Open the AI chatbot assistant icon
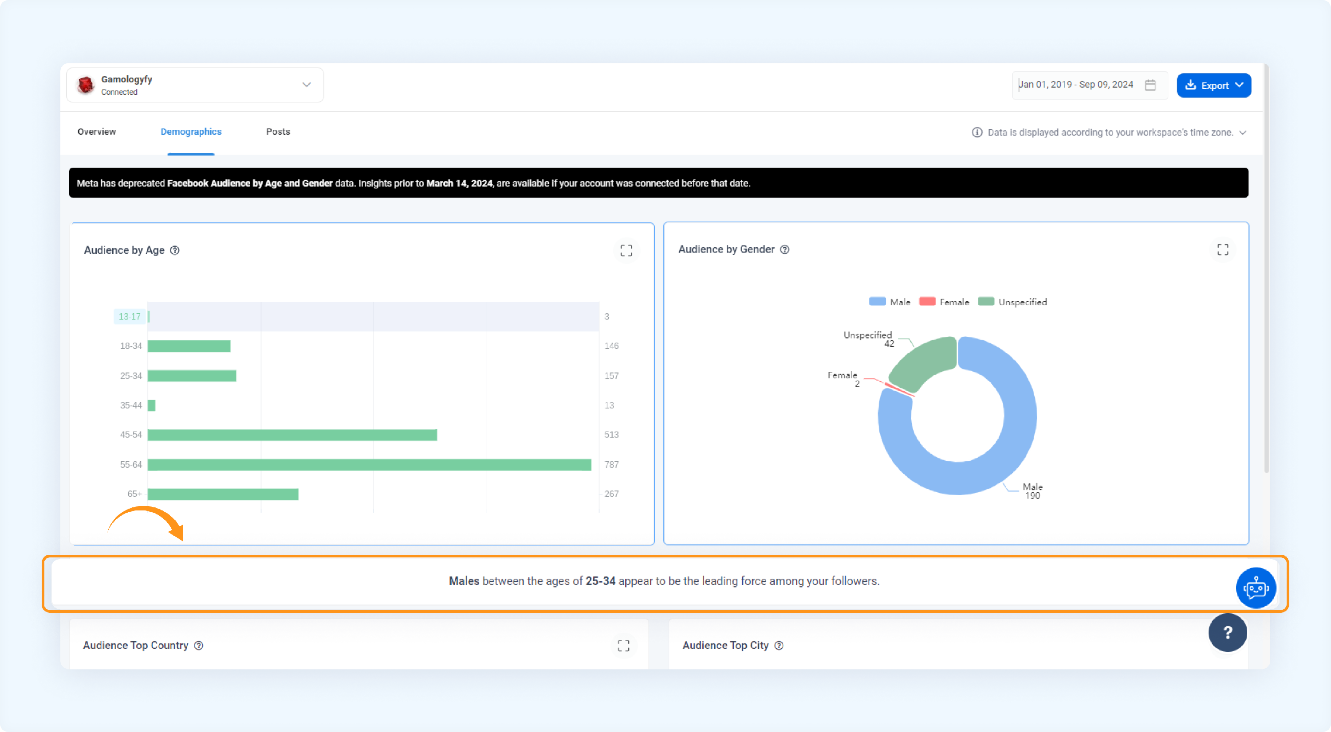The image size is (1331, 732). pyautogui.click(x=1256, y=588)
